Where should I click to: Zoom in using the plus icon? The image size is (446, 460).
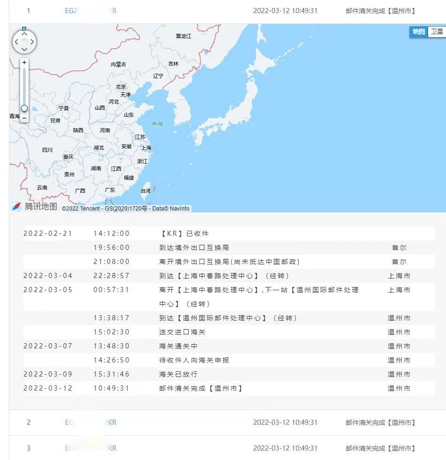[24, 62]
